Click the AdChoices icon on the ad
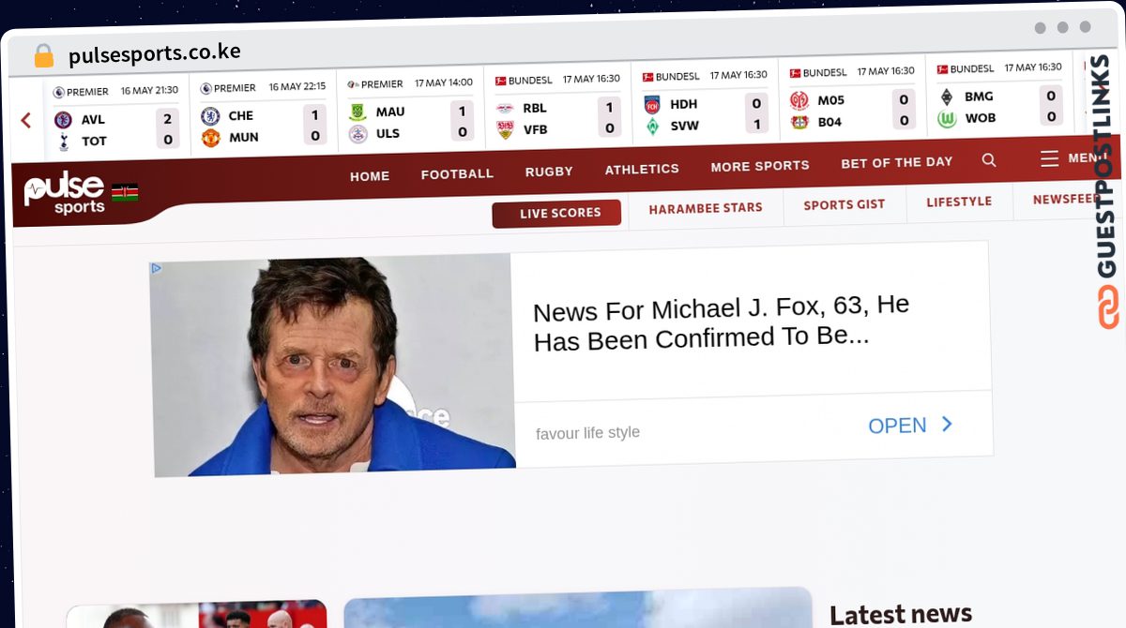 (x=157, y=268)
